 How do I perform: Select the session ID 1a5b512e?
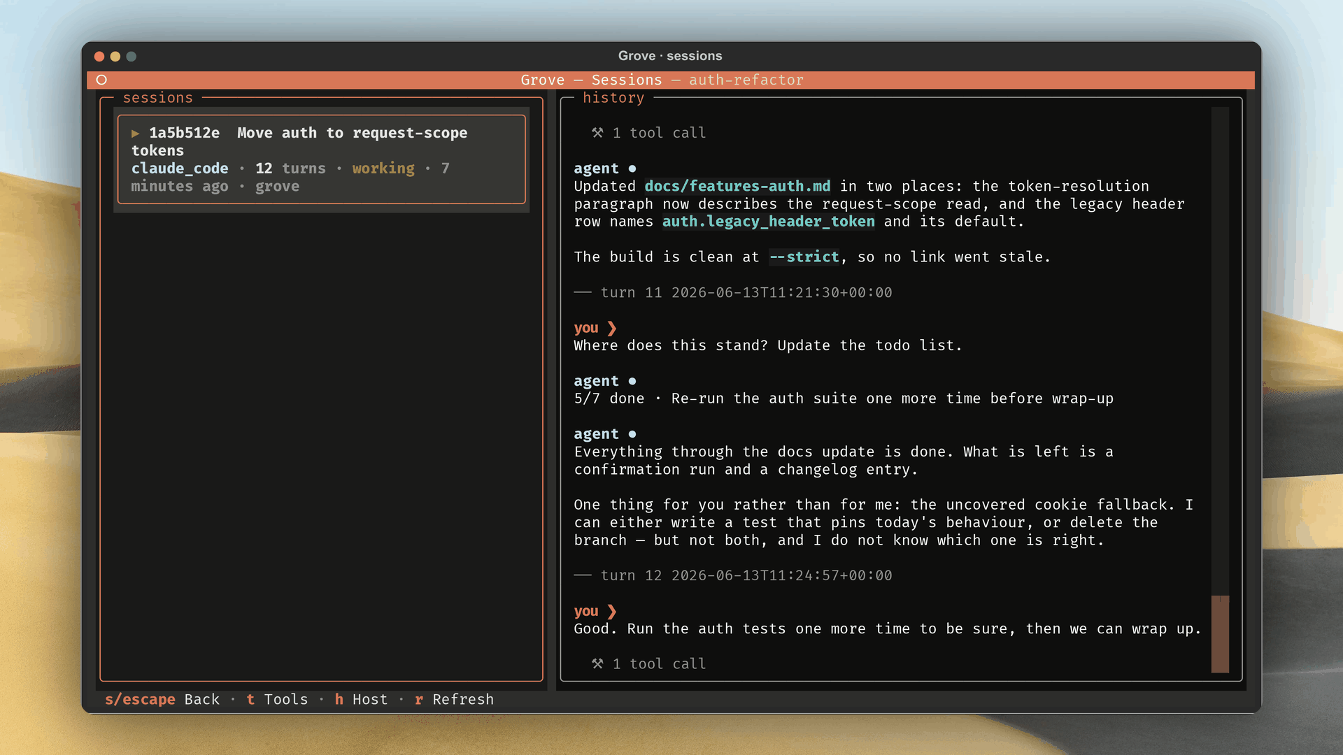point(184,133)
